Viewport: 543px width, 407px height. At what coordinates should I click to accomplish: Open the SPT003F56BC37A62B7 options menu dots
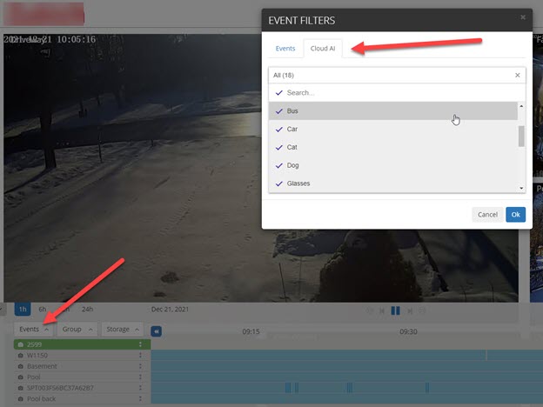[x=140, y=388]
